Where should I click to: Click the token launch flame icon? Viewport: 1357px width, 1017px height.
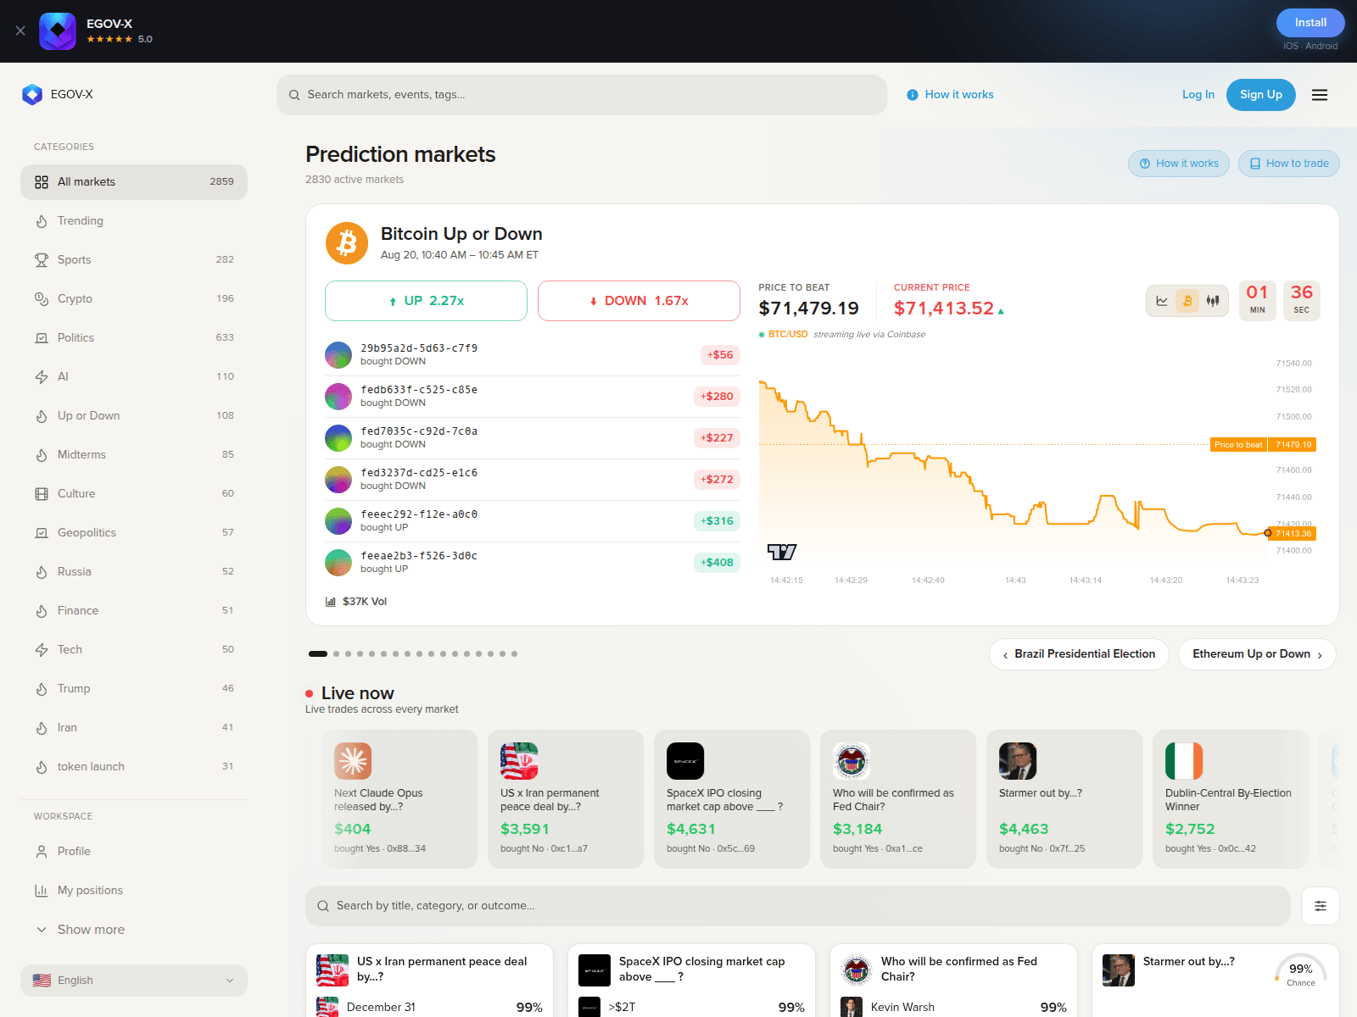(42, 767)
